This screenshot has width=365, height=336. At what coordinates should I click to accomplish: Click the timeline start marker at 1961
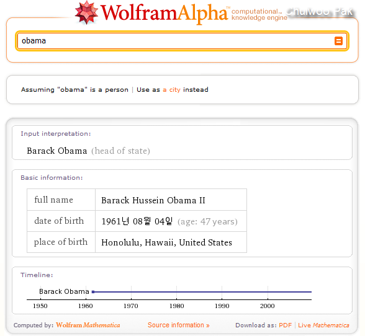(x=93, y=292)
